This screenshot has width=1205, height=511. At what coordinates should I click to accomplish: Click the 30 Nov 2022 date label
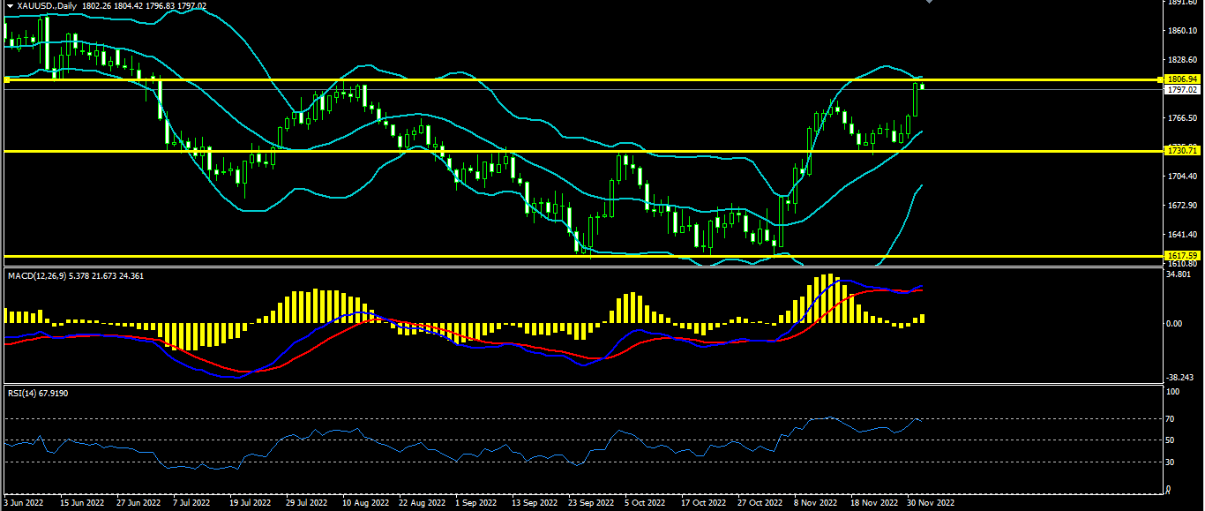tap(932, 502)
